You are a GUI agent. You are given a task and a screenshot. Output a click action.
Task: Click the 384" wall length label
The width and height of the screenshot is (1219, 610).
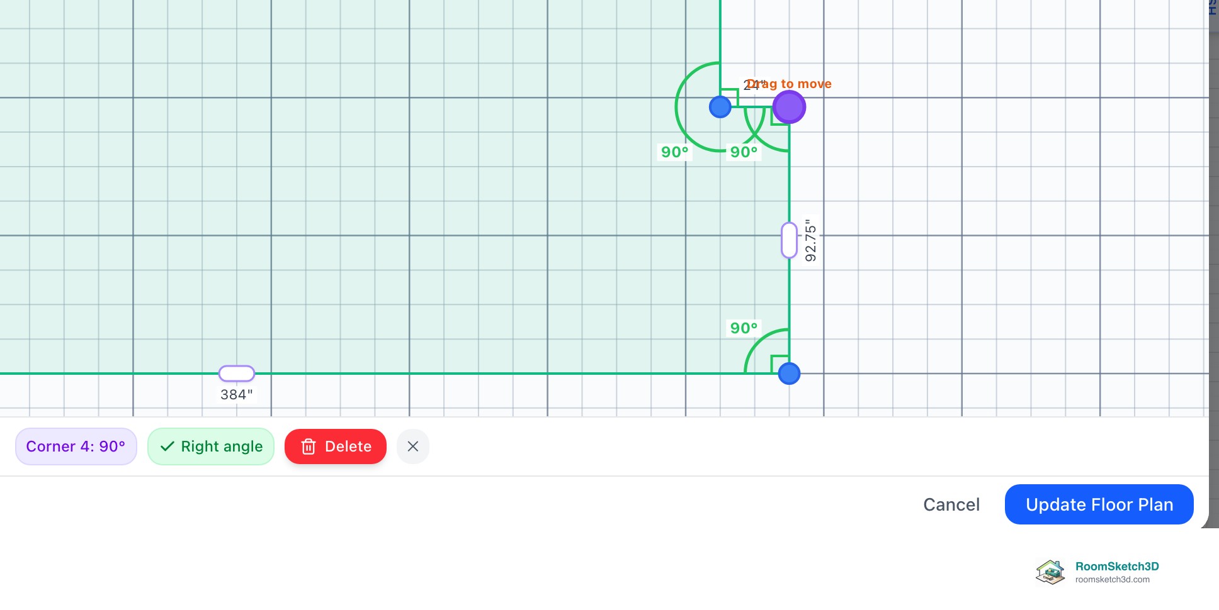pyautogui.click(x=237, y=394)
